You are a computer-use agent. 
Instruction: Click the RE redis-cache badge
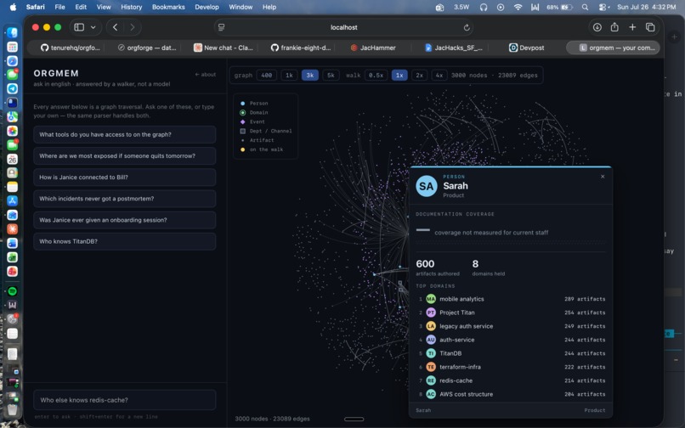point(431,380)
